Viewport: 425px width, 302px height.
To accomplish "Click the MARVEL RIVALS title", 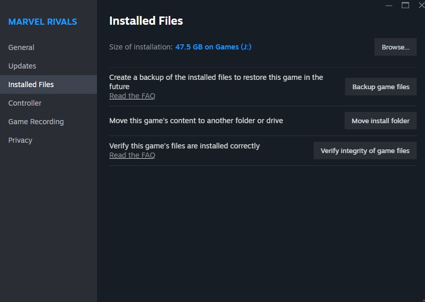I will coord(42,22).
